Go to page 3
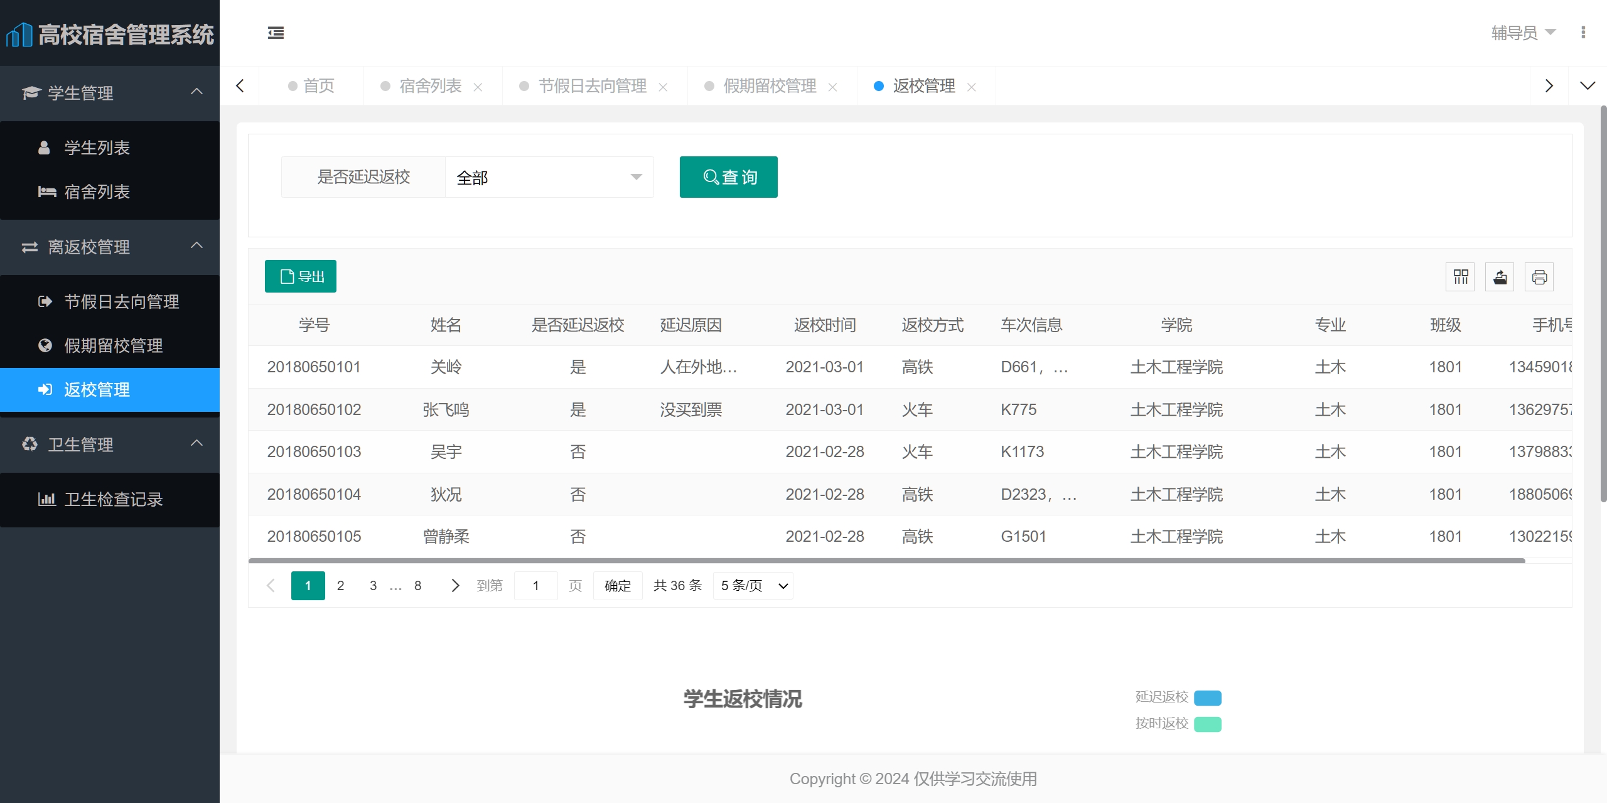Viewport: 1607px width, 803px height. [373, 586]
